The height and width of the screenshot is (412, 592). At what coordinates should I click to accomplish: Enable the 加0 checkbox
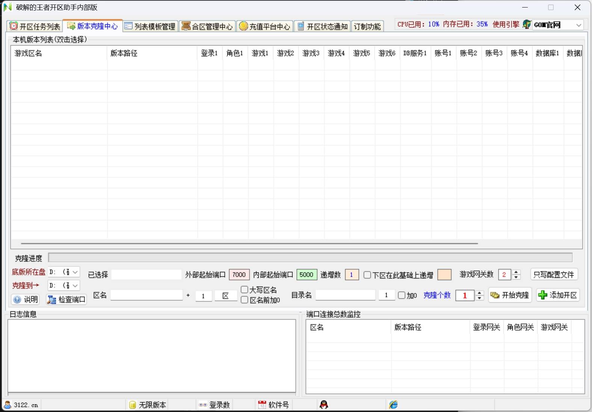402,295
